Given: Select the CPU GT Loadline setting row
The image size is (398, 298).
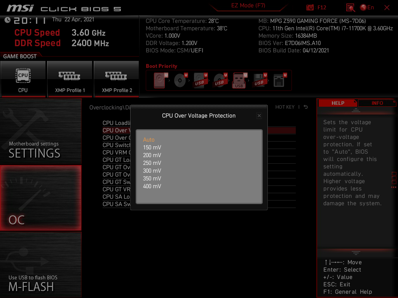Looking at the screenshot, I should pyautogui.click(x=199, y=159).
